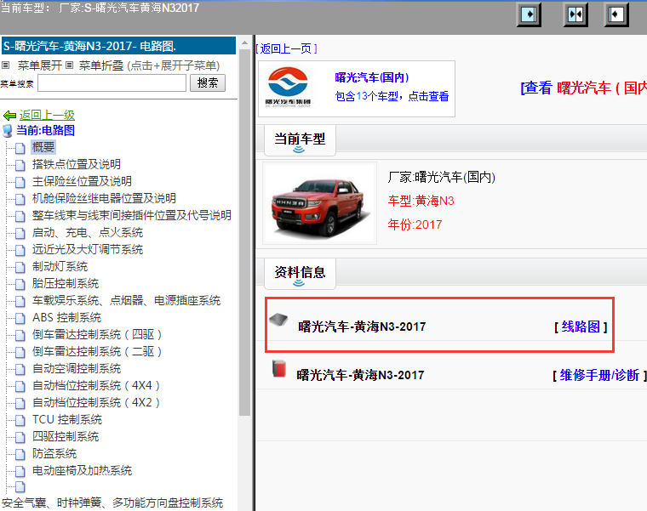Click the split-both-panels layout icon
647x511 pixels.
575,14
